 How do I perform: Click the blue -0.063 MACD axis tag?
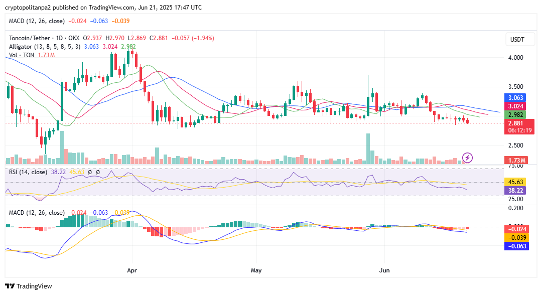pyautogui.click(x=516, y=246)
